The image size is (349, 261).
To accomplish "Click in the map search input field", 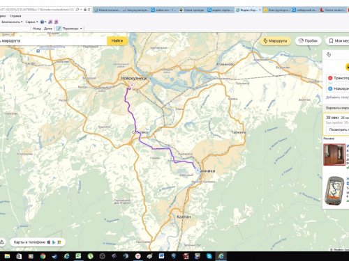I will (x=53, y=41).
